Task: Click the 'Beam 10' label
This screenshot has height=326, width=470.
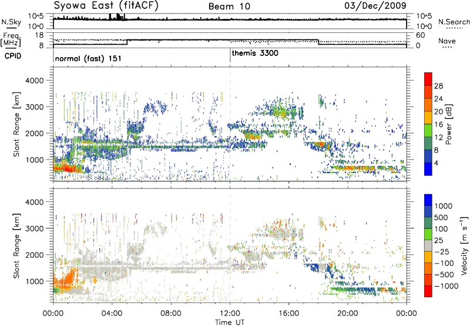Action: click(229, 6)
